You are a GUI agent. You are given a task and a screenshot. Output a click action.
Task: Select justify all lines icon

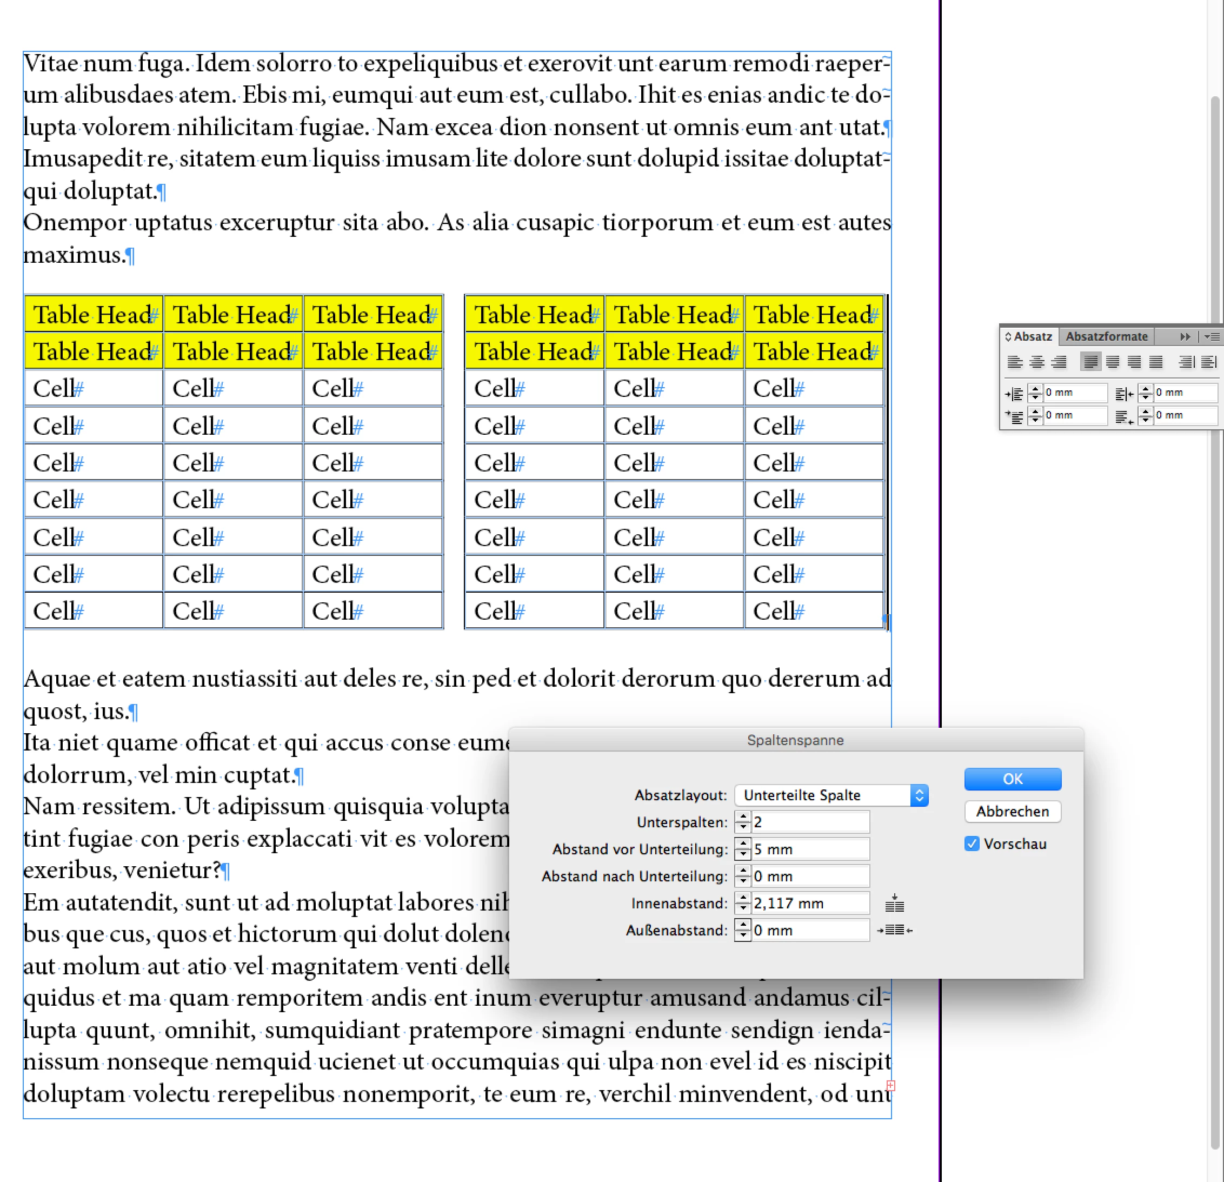point(1156,362)
